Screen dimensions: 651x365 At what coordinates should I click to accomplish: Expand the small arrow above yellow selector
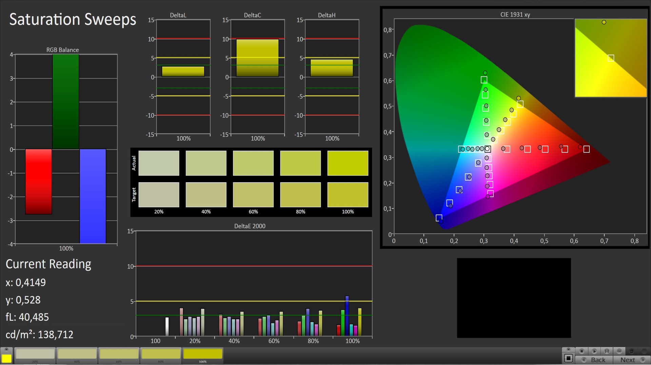pos(6,350)
